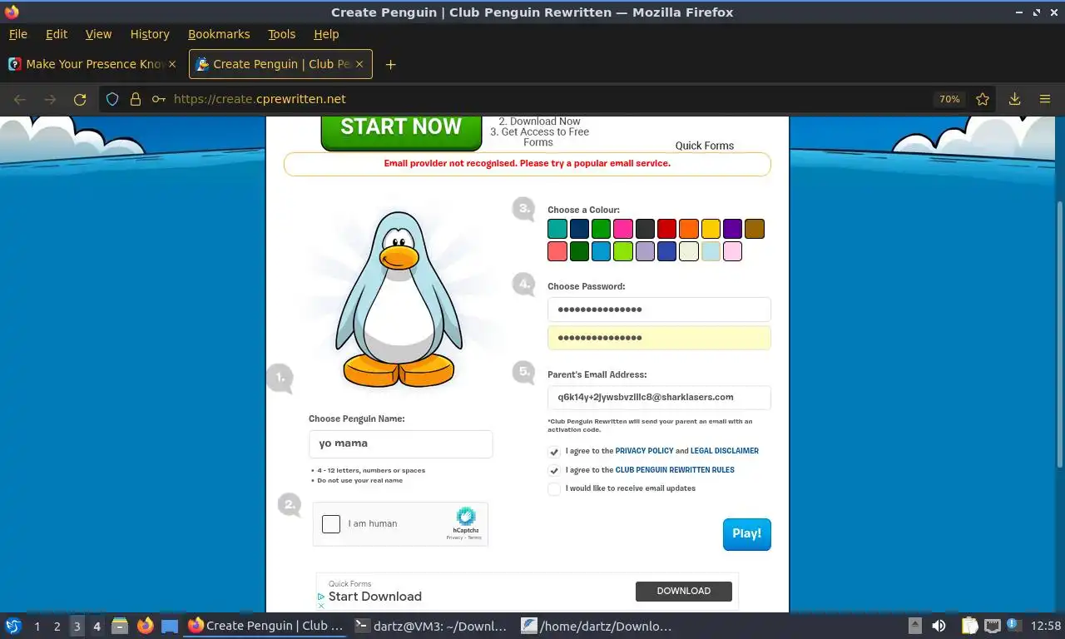Image resolution: width=1065 pixels, height=639 pixels.
Task: Select the hot pink penguin colour
Action: 623,229
